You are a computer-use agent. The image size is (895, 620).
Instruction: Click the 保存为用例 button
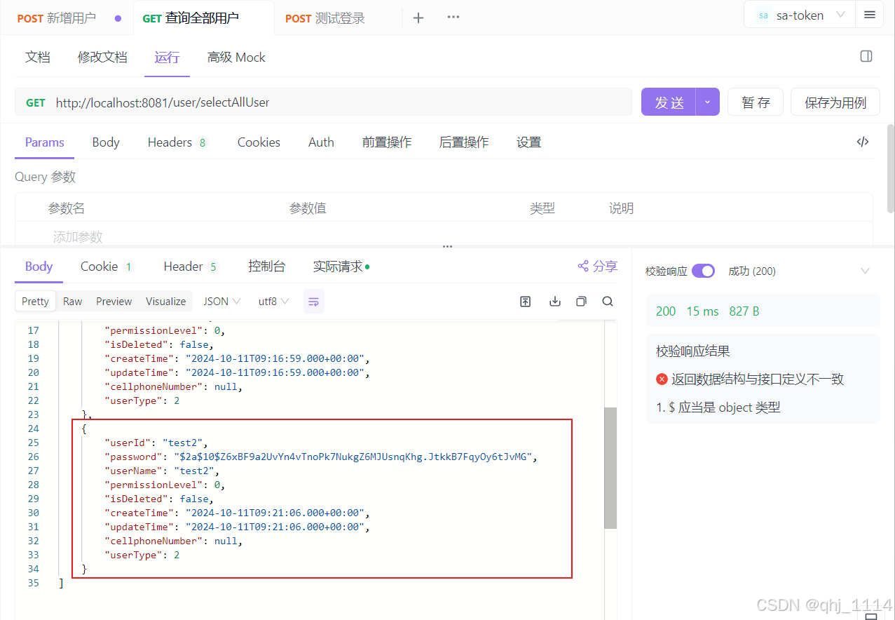[x=835, y=102]
